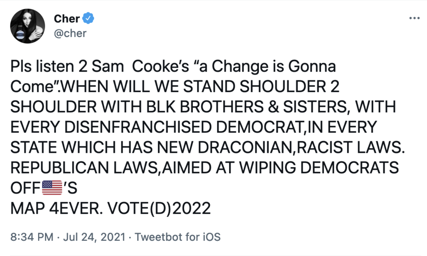Open the three-dot more options menu
Viewport: 427px width, 256px height.
[x=414, y=18]
